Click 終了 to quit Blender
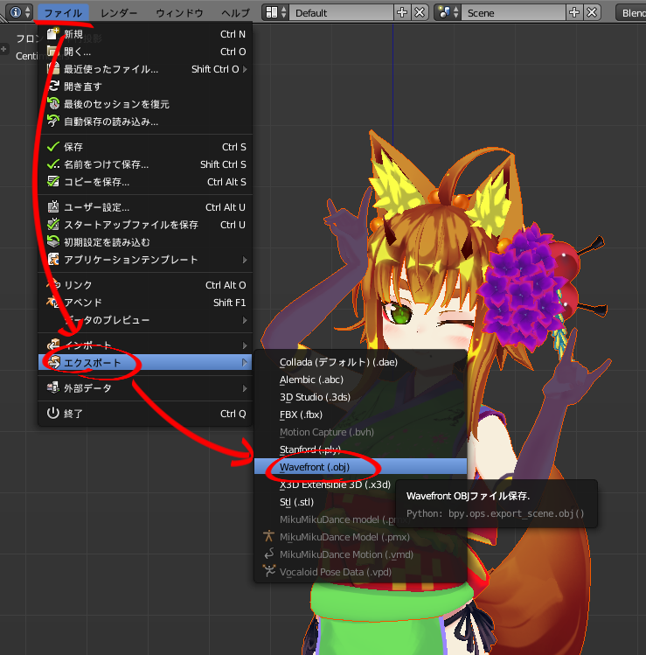The width and height of the screenshot is (646, 655). [73, 414]
